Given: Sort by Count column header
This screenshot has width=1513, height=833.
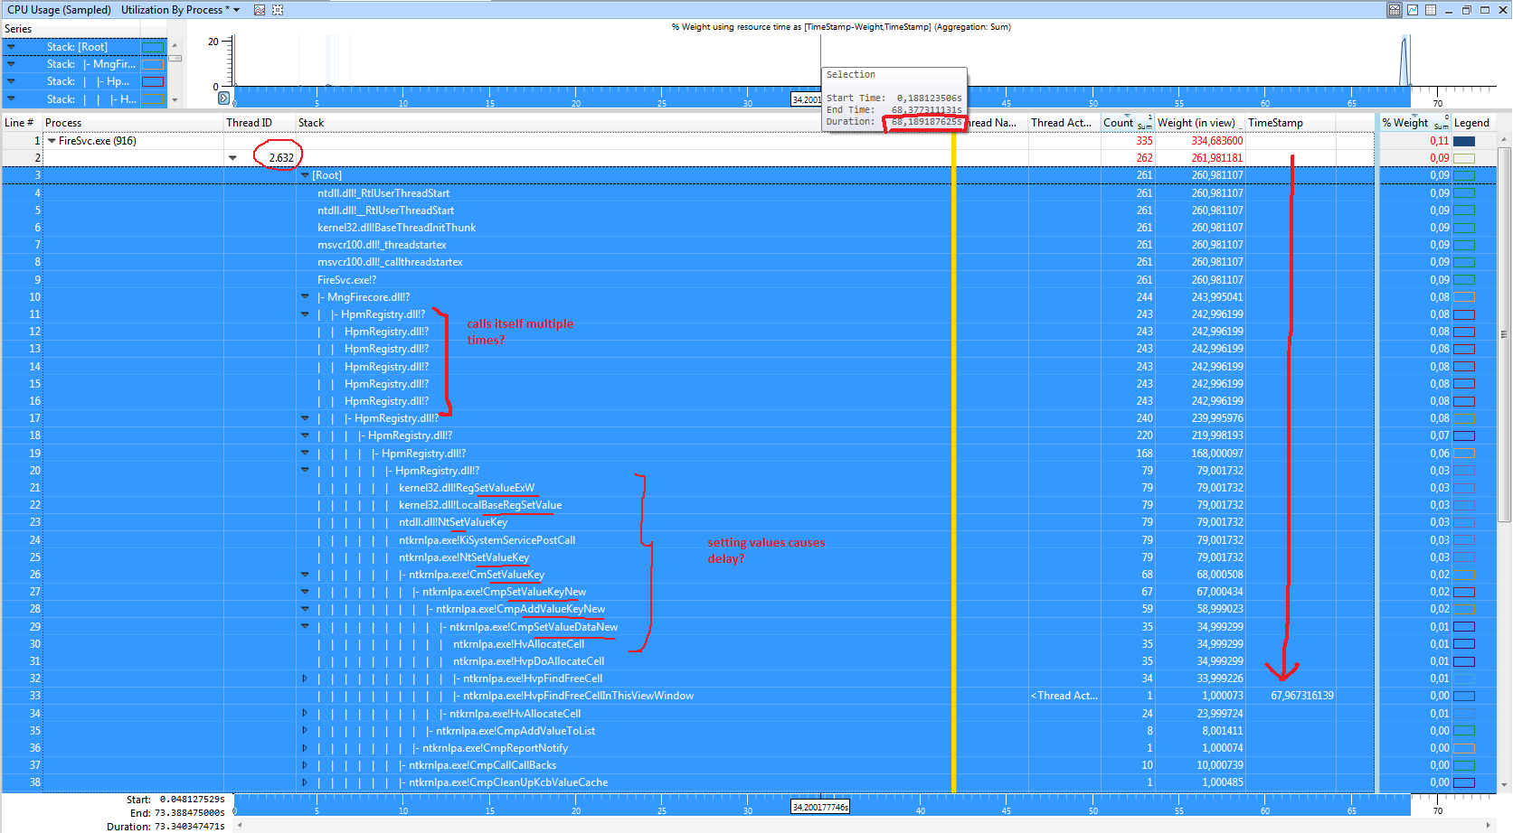Looking at the screenshot, I should coord(1128,123).
